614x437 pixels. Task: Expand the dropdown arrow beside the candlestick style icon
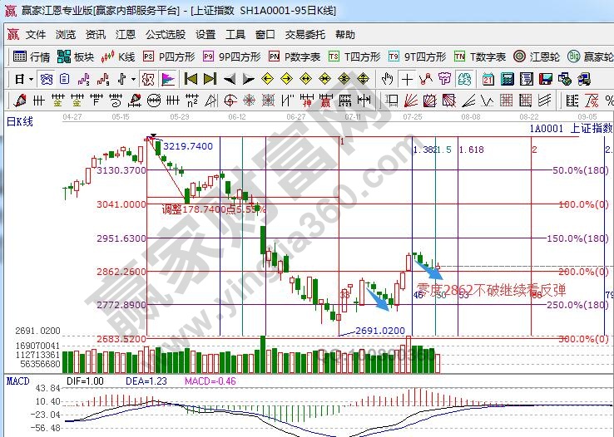133,80
